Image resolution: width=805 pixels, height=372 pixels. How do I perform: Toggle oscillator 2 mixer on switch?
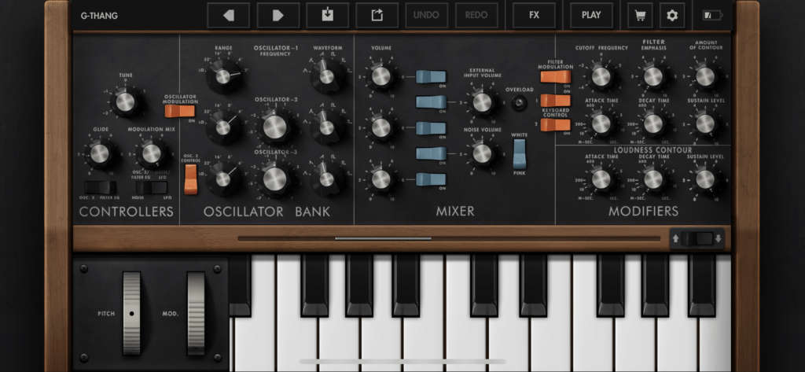(431, 128)
